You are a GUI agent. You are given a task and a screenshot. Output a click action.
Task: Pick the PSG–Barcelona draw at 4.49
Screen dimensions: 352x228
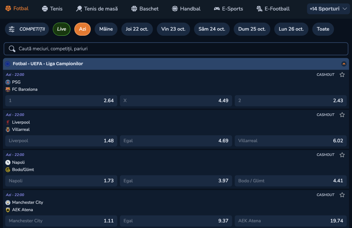176,101
